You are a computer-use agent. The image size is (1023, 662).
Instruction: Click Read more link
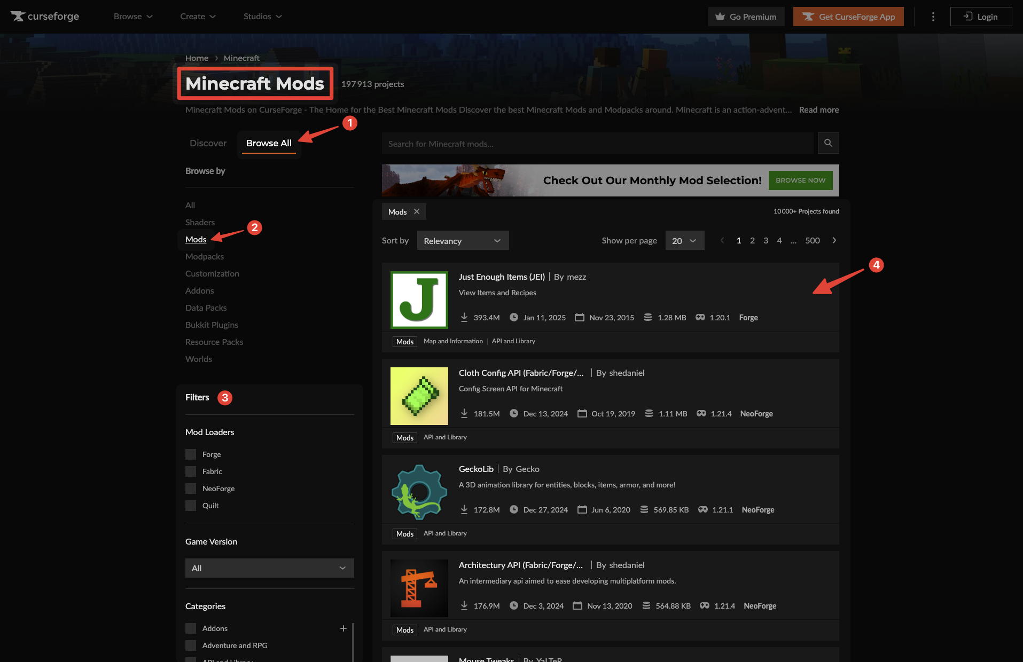819,109
